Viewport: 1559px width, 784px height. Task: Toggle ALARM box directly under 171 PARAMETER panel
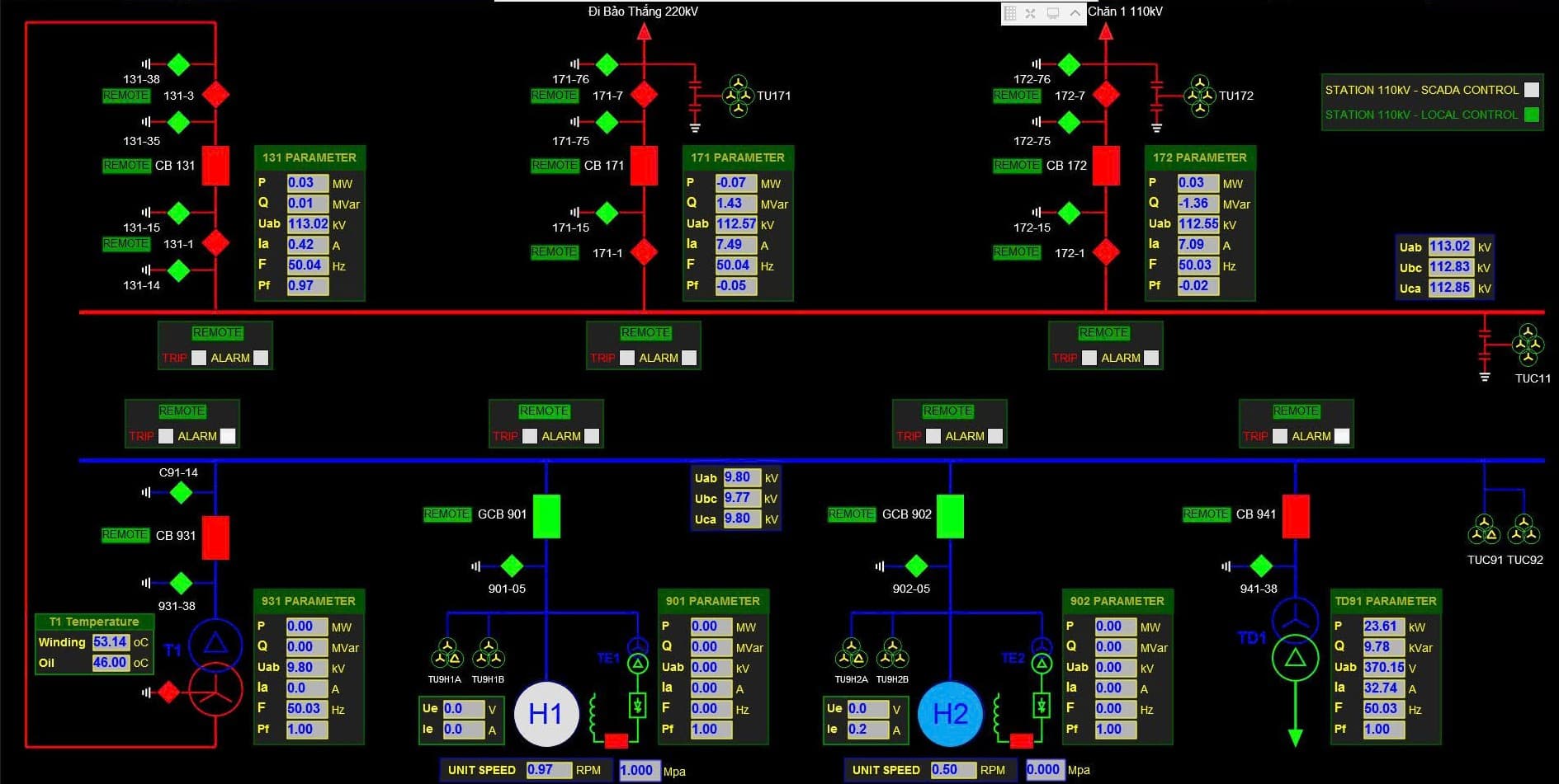(689, 358)
